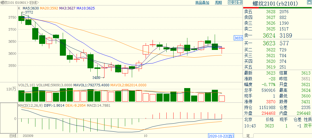Click the right arrow navigation icon
The height and width of the screenshot is (138, 312).
coord(235,3)
